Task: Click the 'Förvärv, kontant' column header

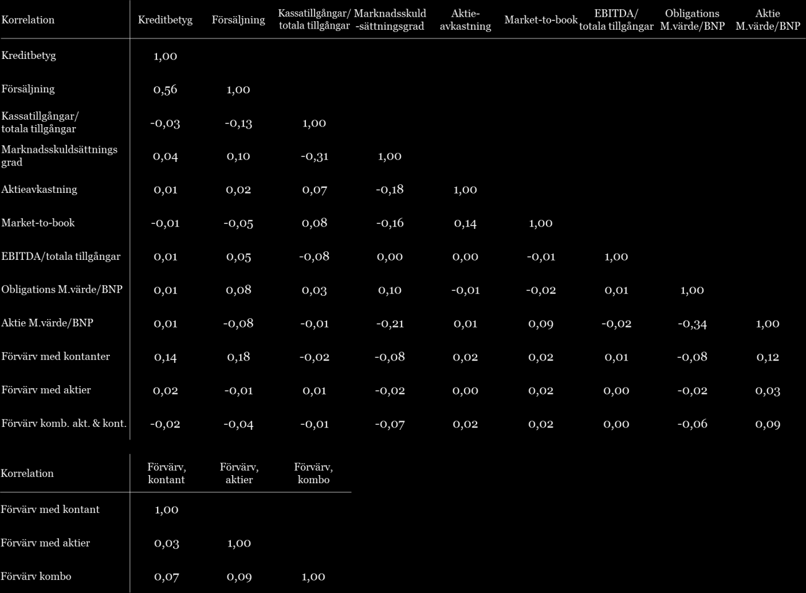Action: tap(166, 473)
